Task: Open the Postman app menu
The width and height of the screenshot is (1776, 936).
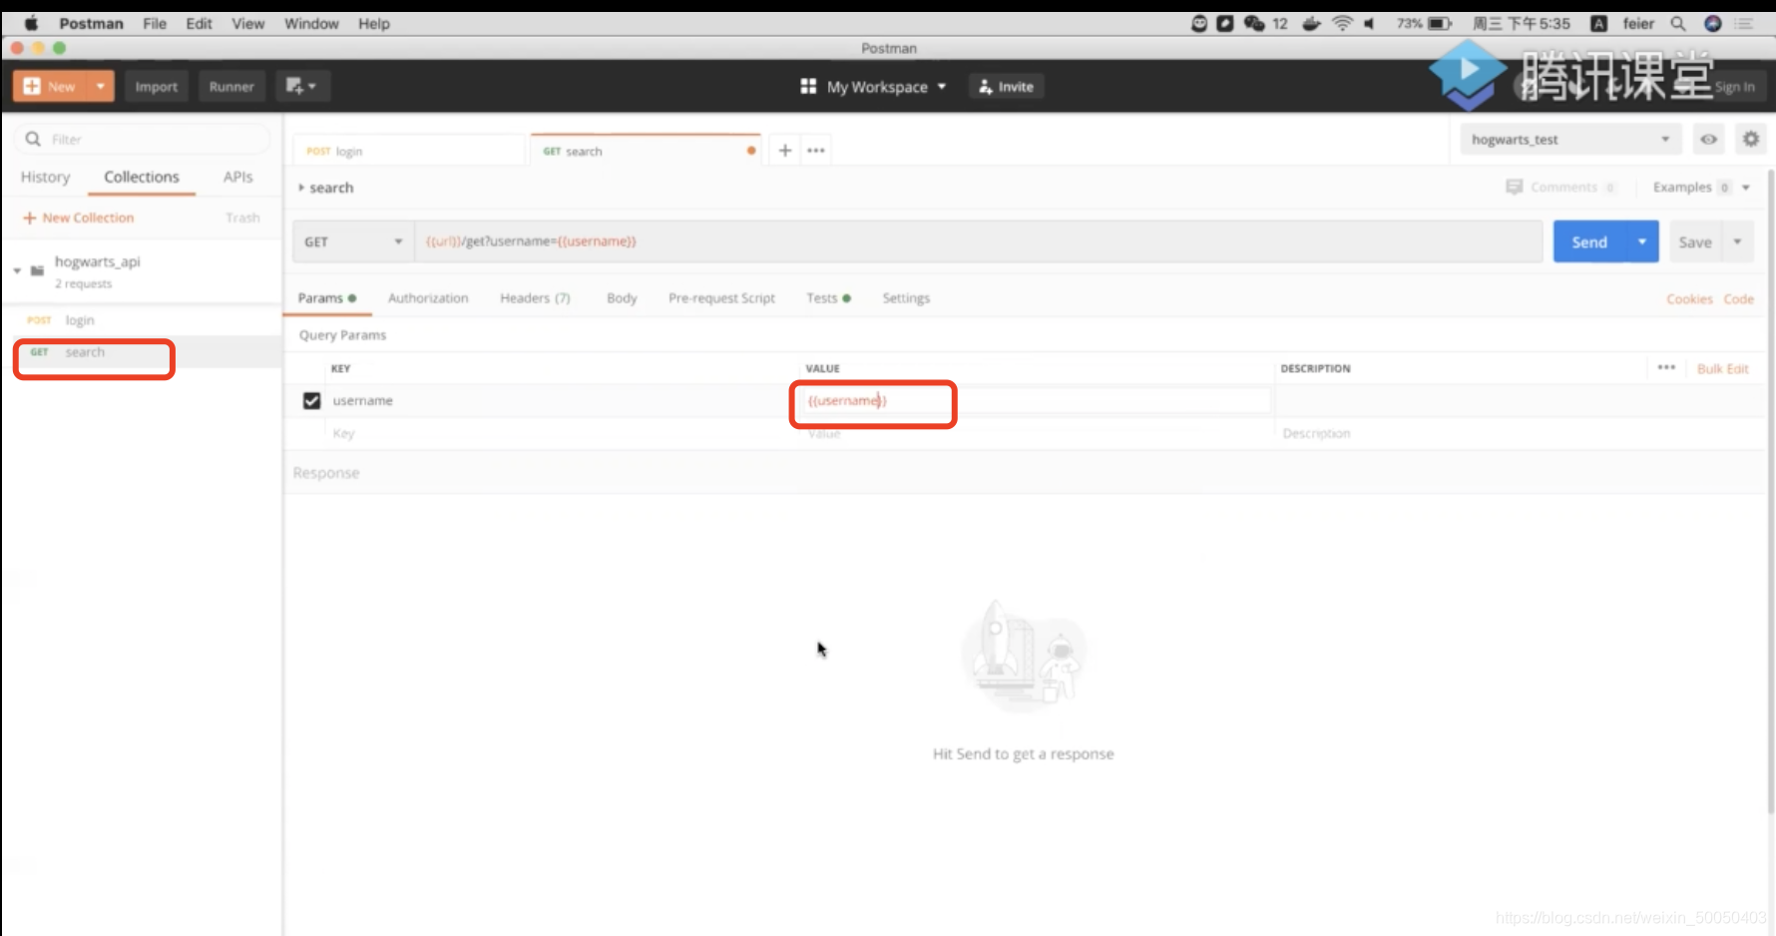Action: click(91, 23)
